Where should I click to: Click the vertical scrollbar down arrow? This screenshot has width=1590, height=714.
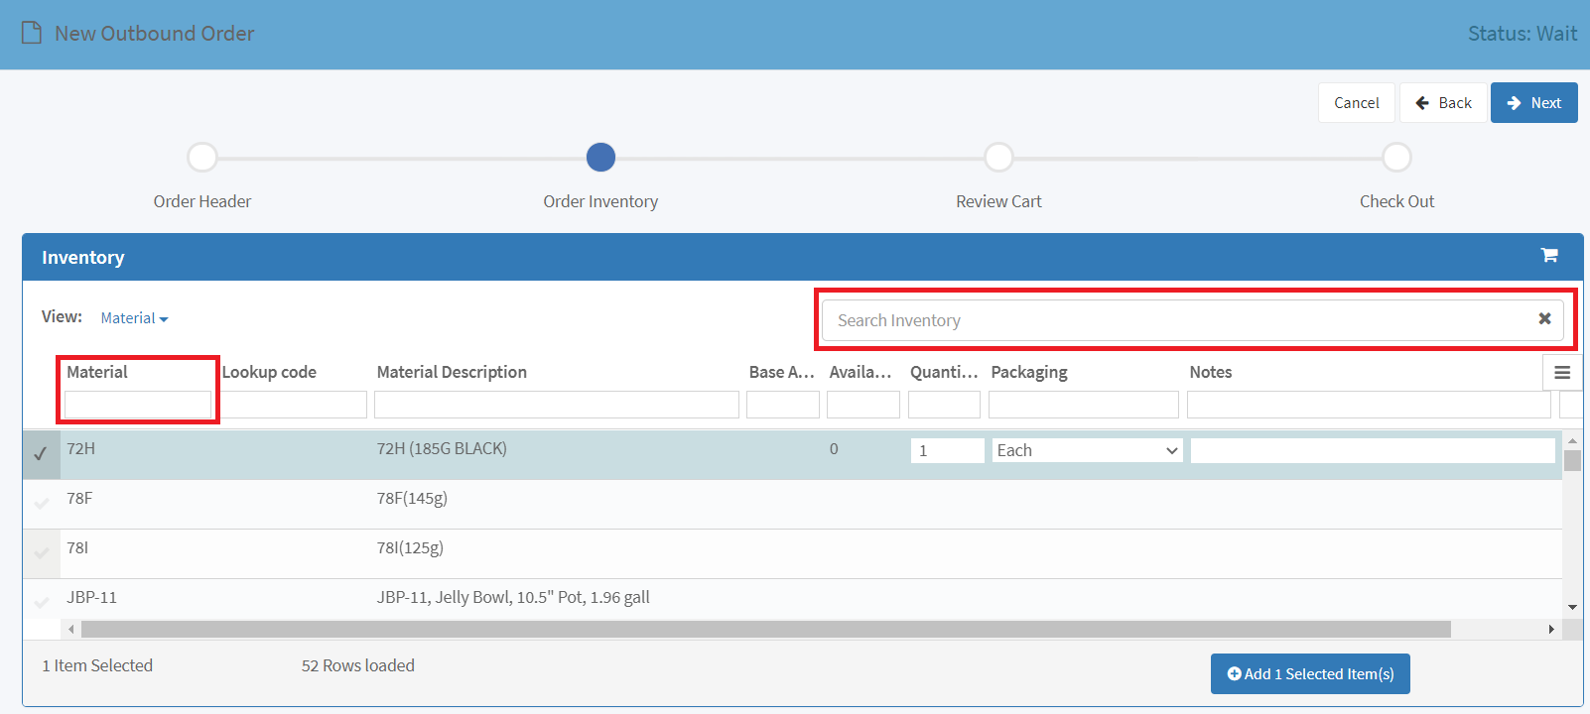pyautogui.click(x=1572, y=607)
